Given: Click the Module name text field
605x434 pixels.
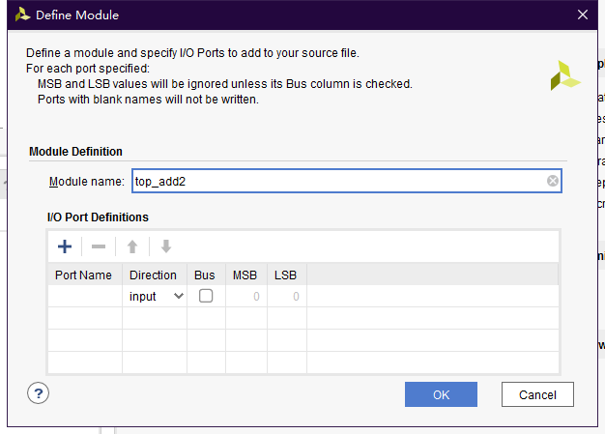Looking at the screenshot, I should pyautogui.click(x=347, y=181).
